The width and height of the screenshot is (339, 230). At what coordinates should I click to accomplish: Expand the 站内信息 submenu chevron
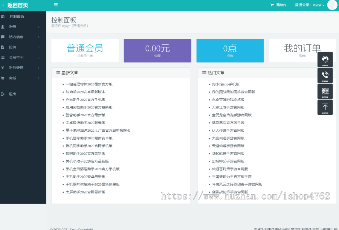pyautogui.click(x=39, y=37)
